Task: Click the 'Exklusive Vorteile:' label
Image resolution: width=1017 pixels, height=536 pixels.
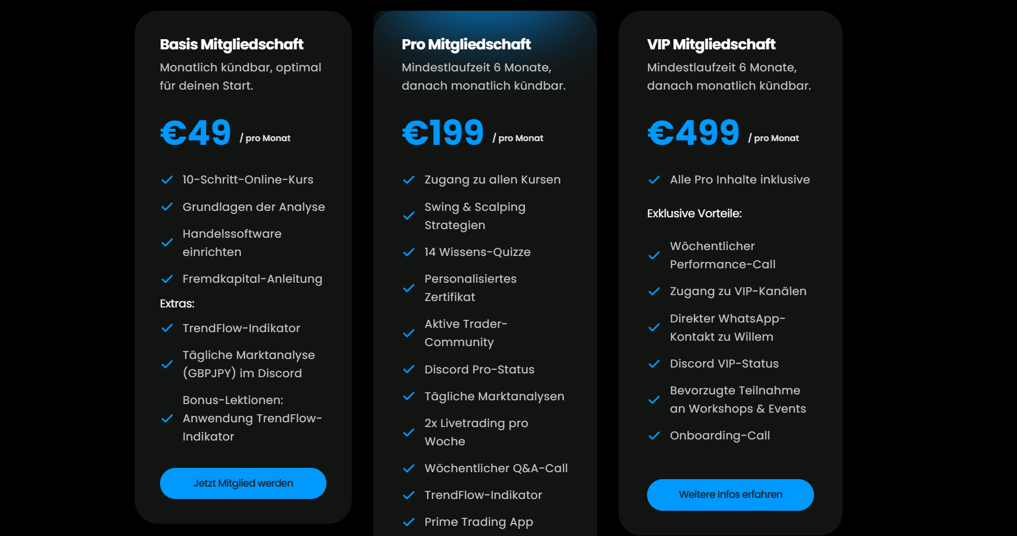Action: (x=694, y=214)
